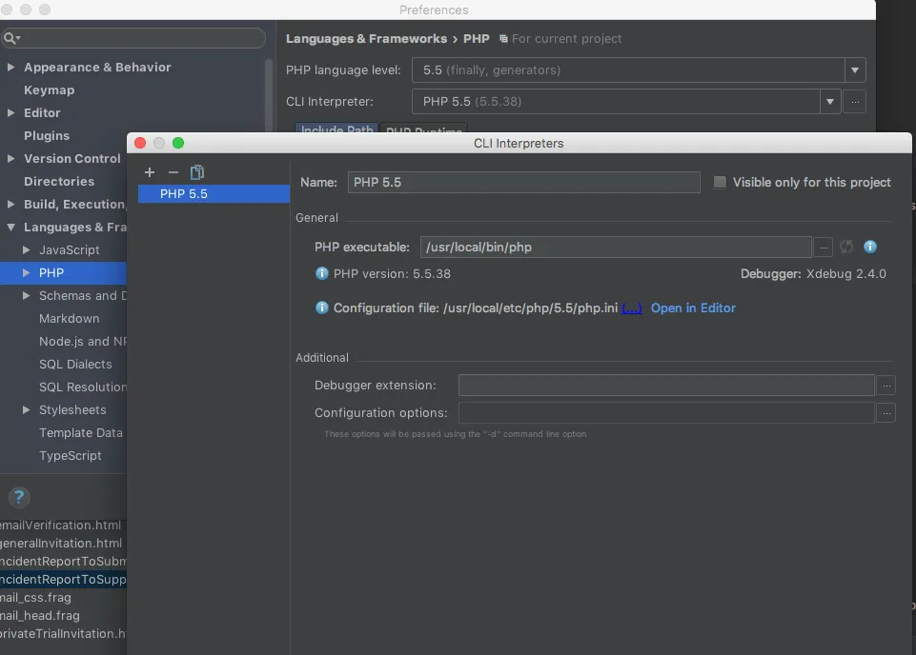Viewport: 916px width, 655px height.
Task: Switch to the Include Path tab
Action: [x=336, y=129]
